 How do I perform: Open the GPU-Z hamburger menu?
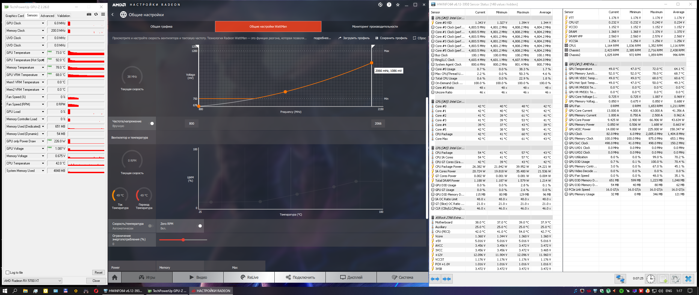pos(103,14)
